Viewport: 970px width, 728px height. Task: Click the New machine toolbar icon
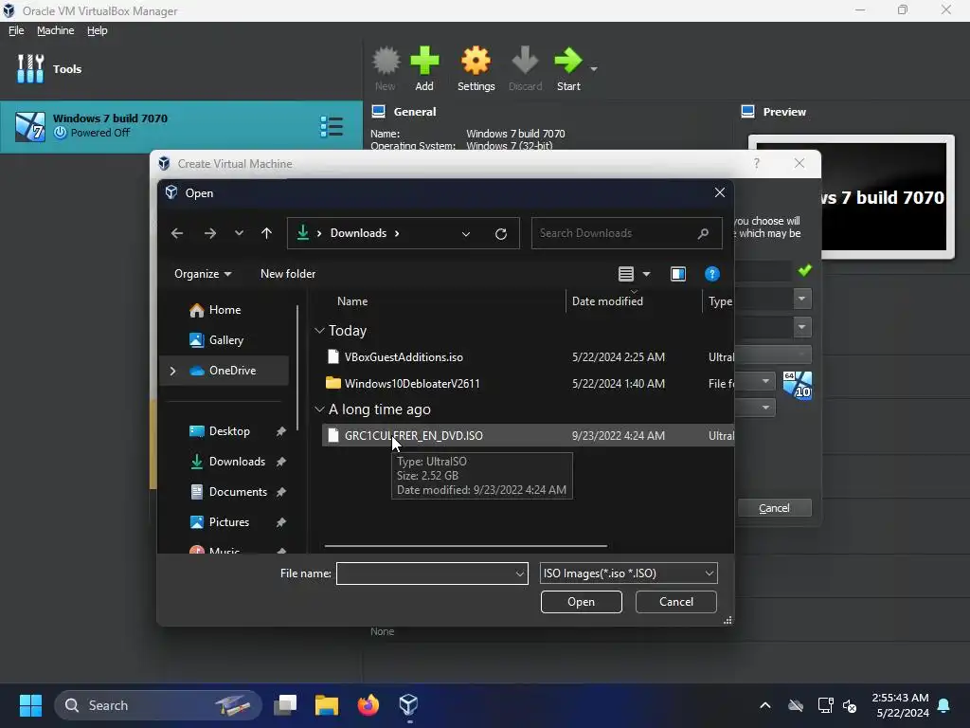[x=386, y=61]
